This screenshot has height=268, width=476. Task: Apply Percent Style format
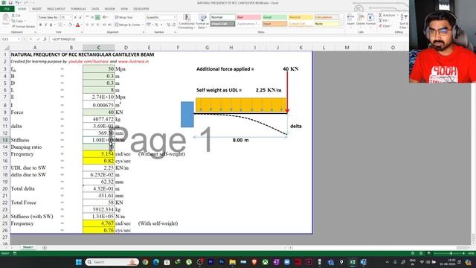click(x=156, y=25)
